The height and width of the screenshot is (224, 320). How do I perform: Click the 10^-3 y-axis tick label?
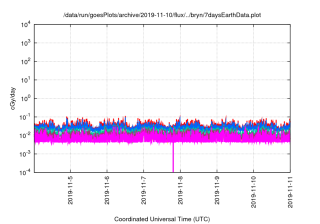(26, 154)
